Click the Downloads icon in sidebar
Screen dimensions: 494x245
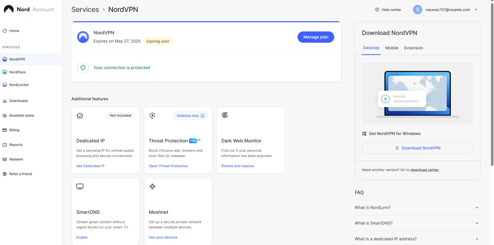coord(5,101)
